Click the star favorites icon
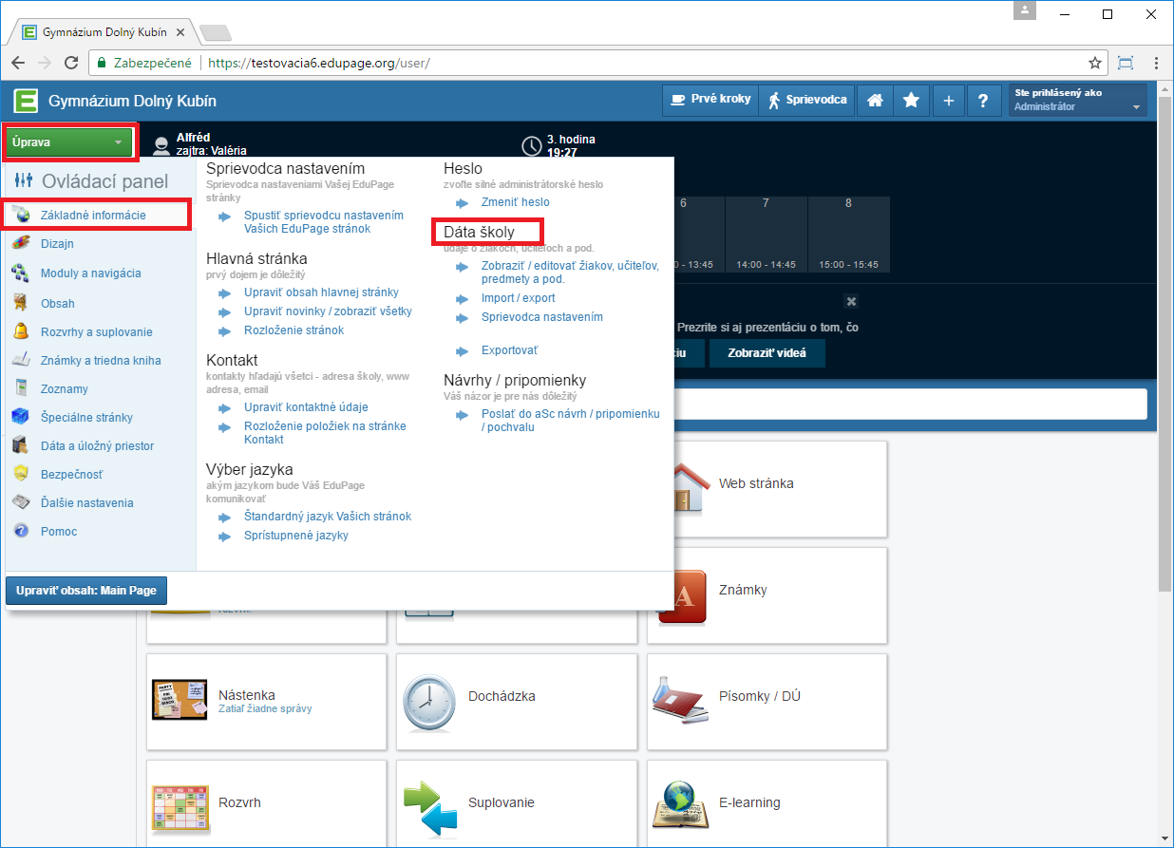Screen dimensions: 1174x848 [x=911, y=100]
